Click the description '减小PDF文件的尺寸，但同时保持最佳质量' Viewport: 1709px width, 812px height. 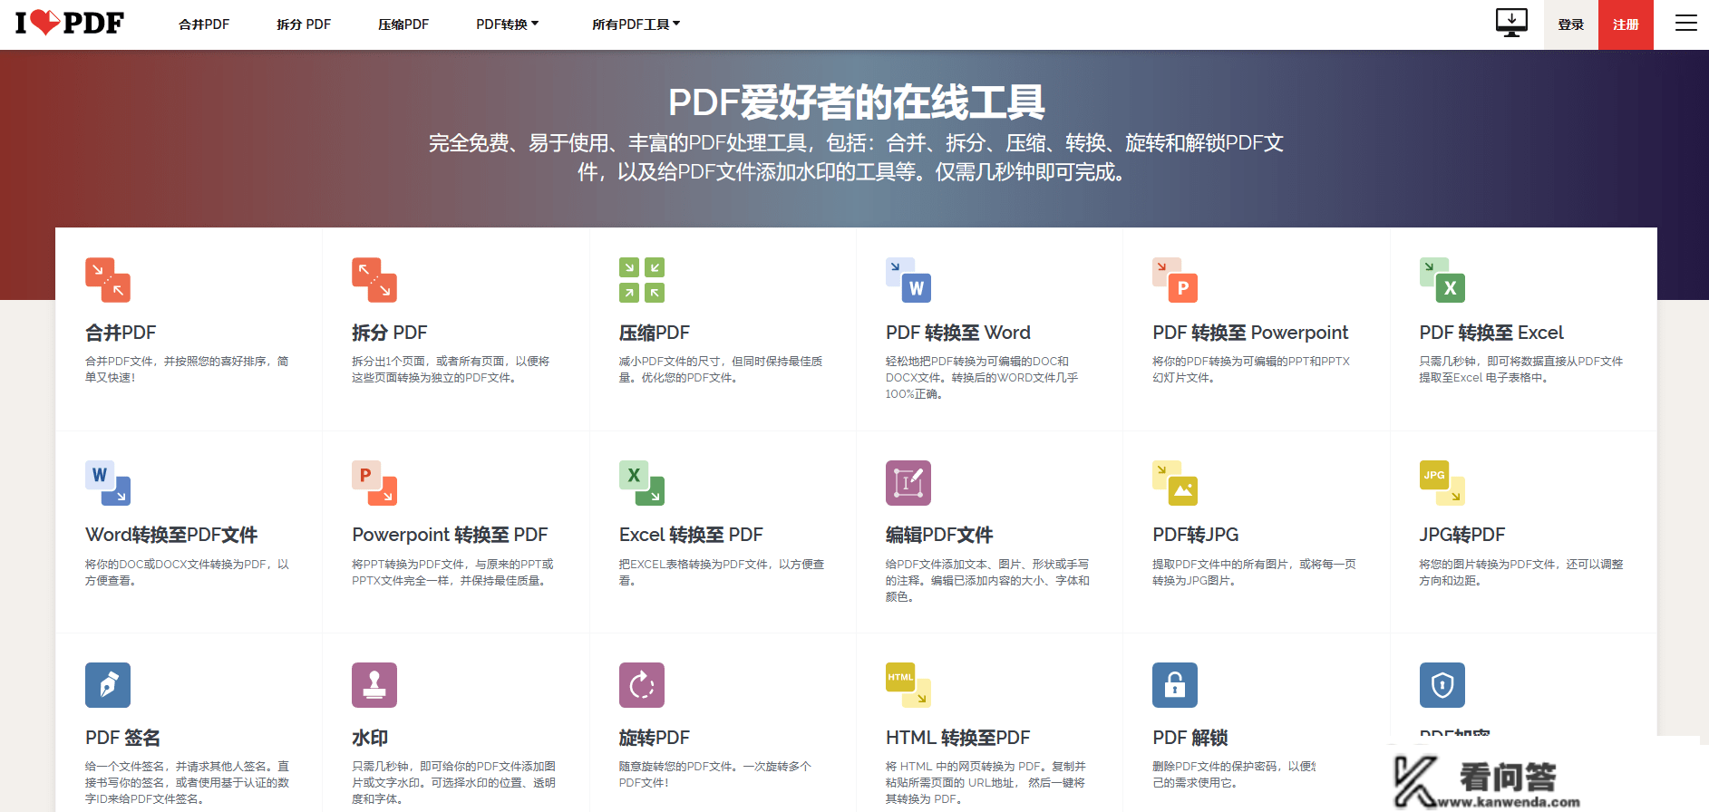721,370
